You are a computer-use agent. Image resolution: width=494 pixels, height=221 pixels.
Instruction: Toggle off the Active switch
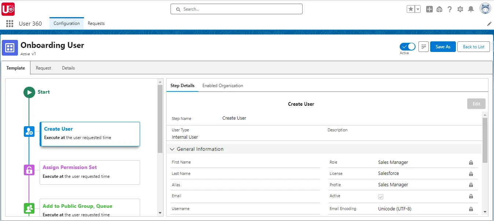click(407, 46)
